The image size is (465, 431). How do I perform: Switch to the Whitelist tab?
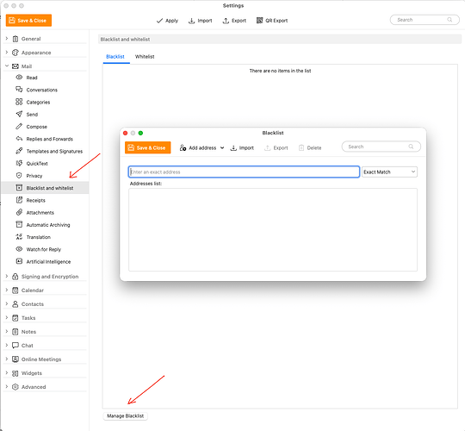coord(145,56)
